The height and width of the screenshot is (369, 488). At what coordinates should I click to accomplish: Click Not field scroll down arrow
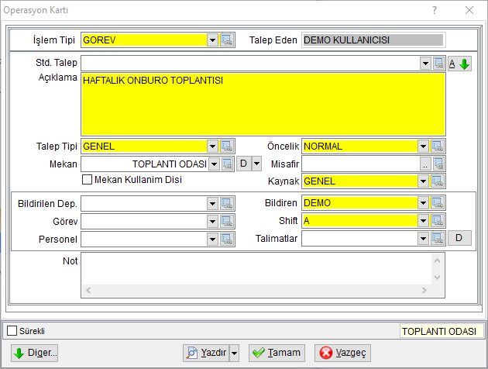pyautogui.click(x=438, y=277)
